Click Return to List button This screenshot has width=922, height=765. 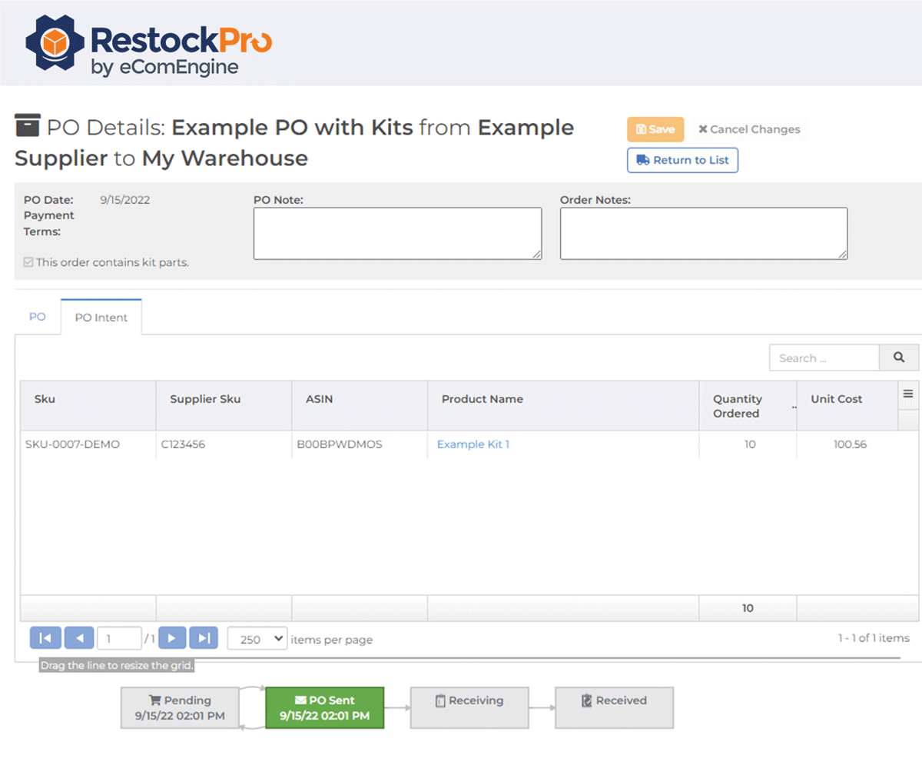tap(682, 160)
